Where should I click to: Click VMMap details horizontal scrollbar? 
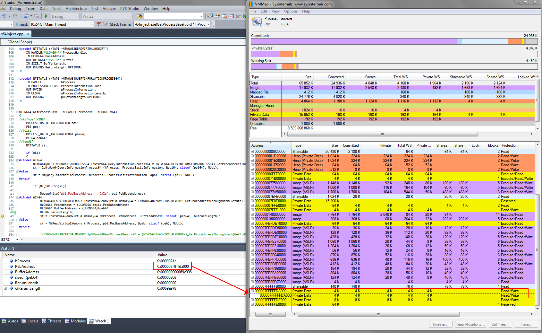click(x=379, y=314)
